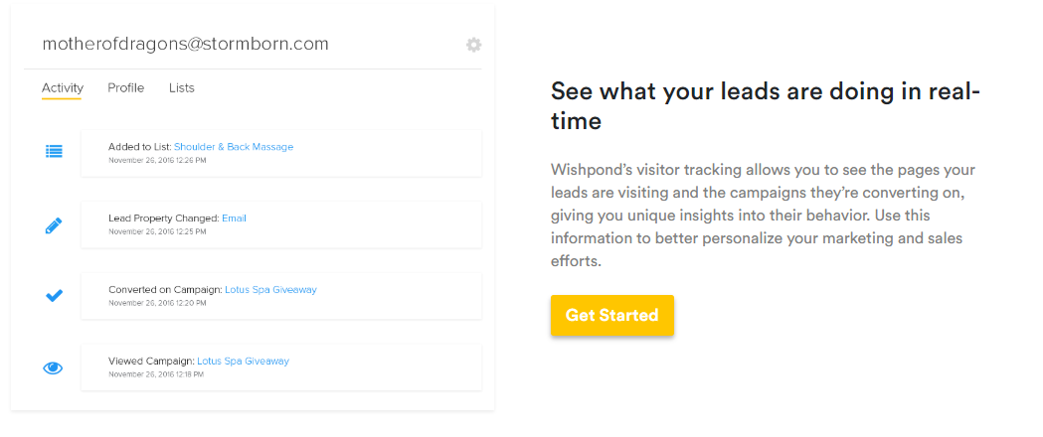The width and height of the screenshot is (1043, 437).
Task: Select the Added to List activity card
Action: pos(378,153)
